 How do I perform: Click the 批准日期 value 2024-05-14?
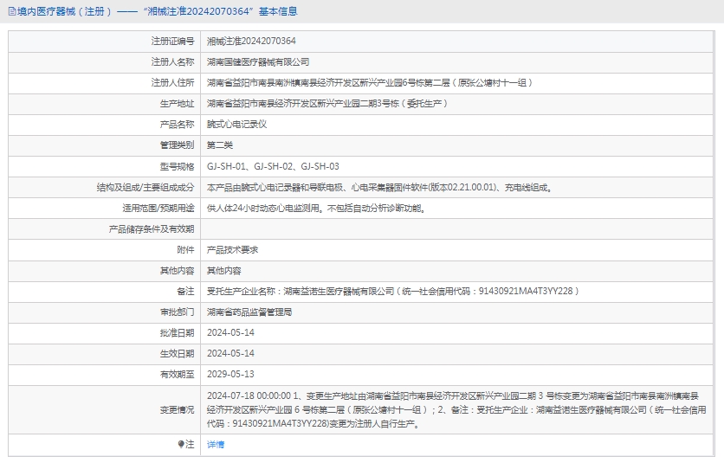(230, 332)
